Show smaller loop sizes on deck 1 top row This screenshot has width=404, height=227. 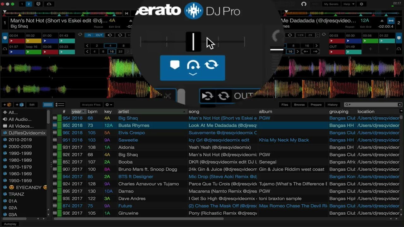click(87, 46)
